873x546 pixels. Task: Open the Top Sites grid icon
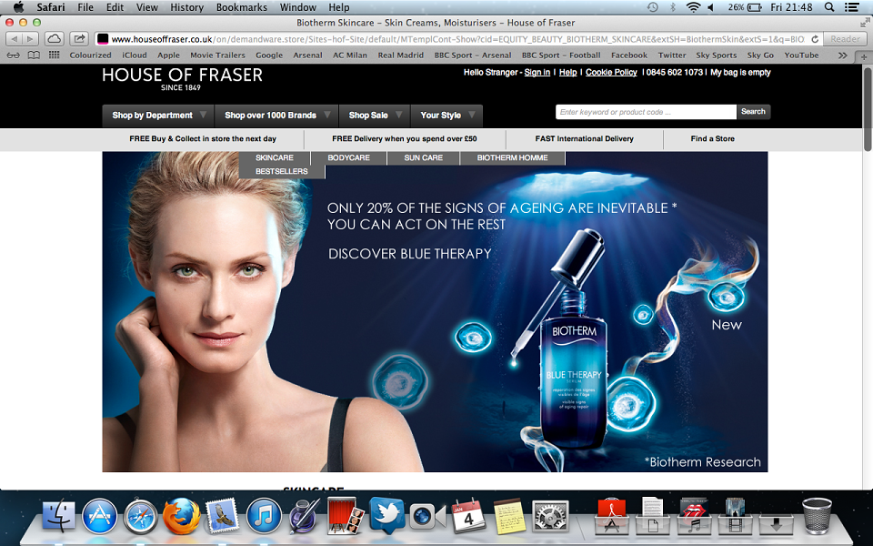click(x=54, y=56)
